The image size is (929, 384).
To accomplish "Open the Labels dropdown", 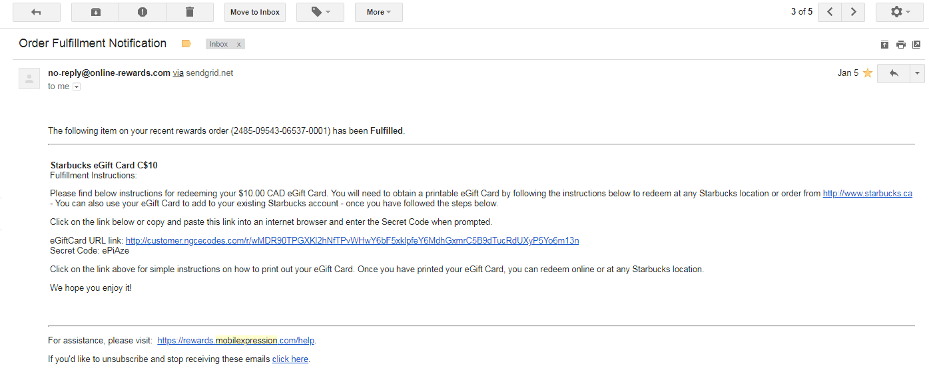I will [x=320, y=12].
